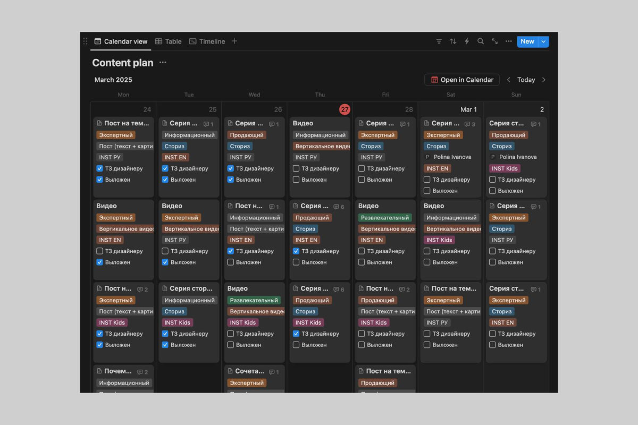Screen dimensions: 638x425
Task: Open comment bubble on Wednesday's Пост н... card
Action: [274, 207]
